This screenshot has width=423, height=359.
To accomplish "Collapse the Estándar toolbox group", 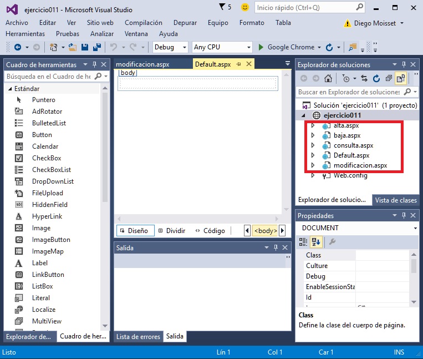I will pyautogui.click(x=10, y=89).
